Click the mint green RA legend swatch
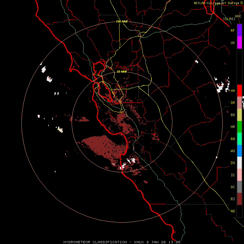Viewport: 244px width, 244px height. (x=239, y=139)
